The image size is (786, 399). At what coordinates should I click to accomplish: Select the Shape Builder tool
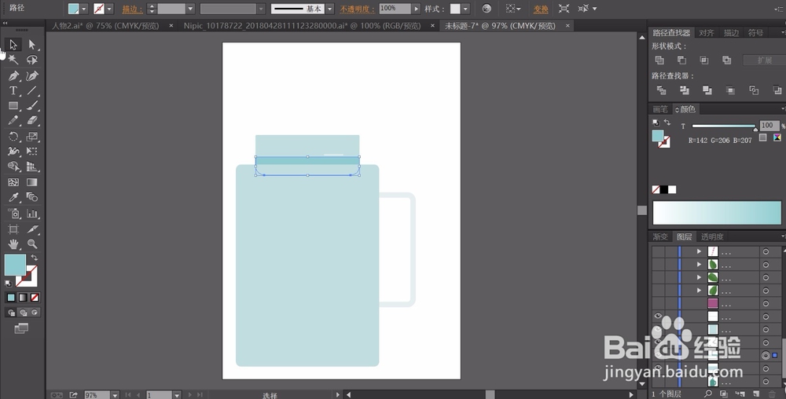click(x=13, y=167)
